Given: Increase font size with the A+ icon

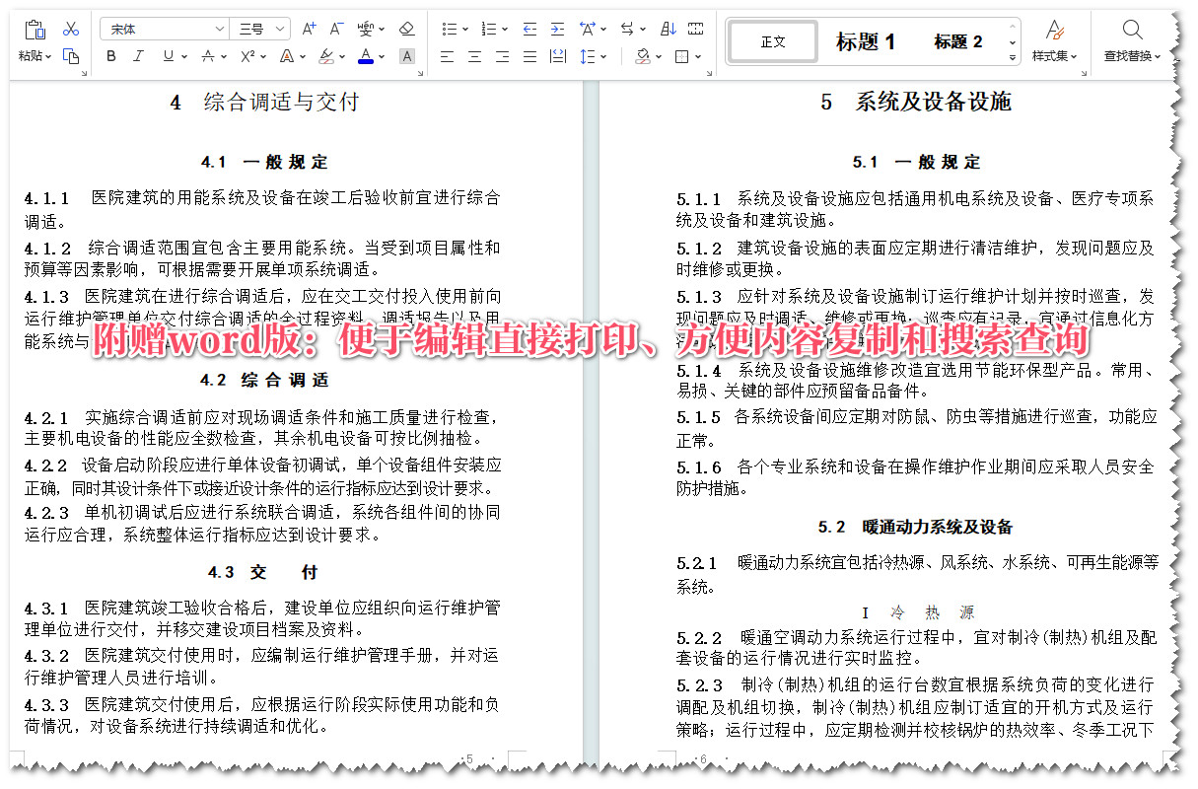Looking at the screenshot, I should (x=308, y=28).
